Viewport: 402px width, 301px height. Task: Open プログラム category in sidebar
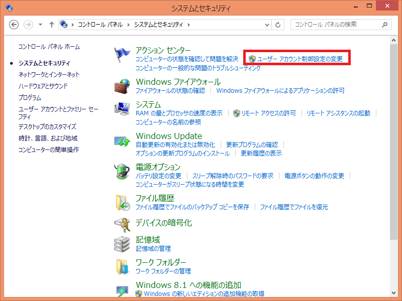pyautogui.click(x=30, y=97)
